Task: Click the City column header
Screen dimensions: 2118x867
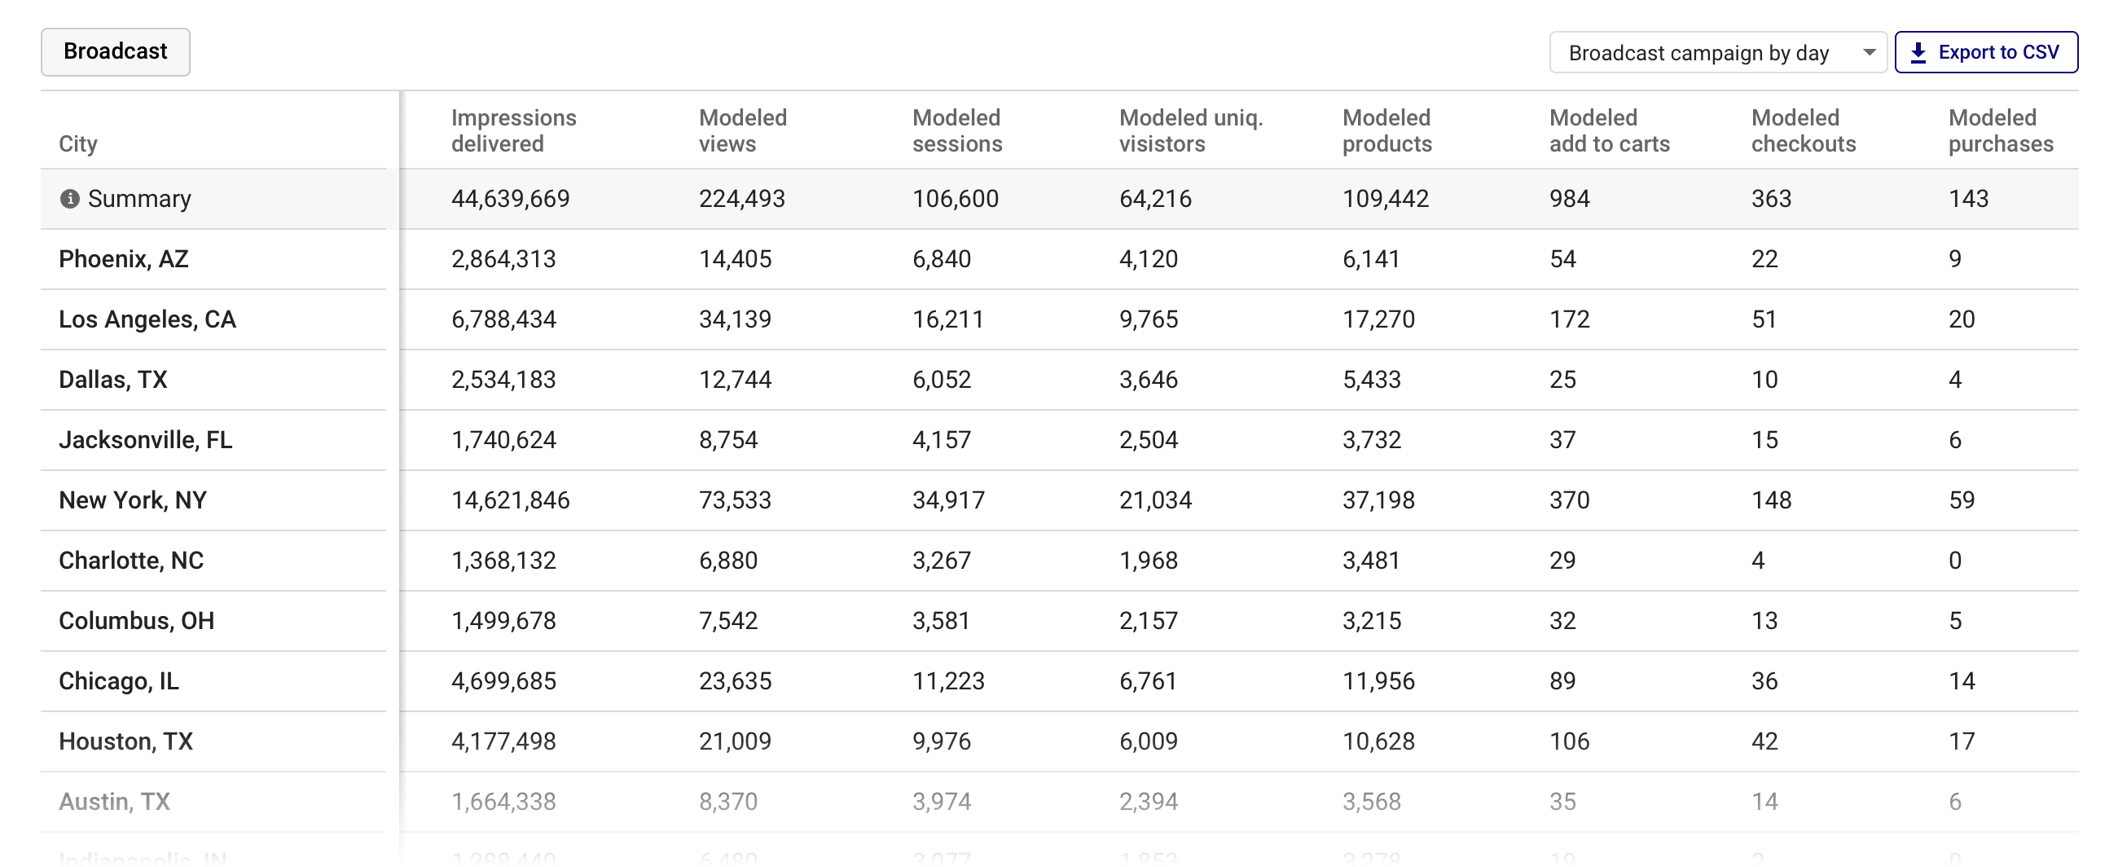Action: pos(77,143)
